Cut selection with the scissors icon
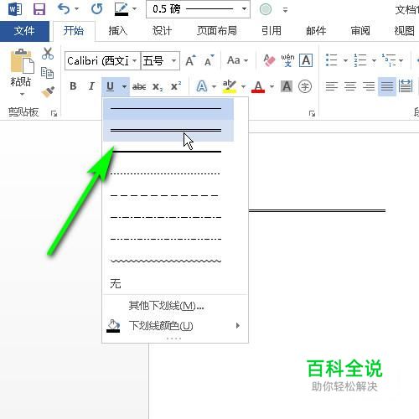The image size is (419, 419). (x=48, y=54)
